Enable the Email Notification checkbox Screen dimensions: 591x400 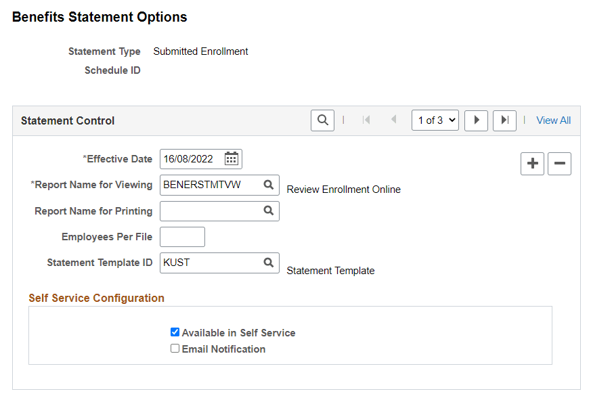point(175,348)
